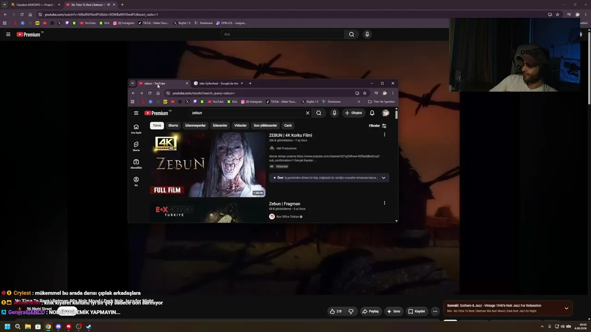Select the Shorts filter chip
Screen dimensions: 591x332
(x=173, y=125)
